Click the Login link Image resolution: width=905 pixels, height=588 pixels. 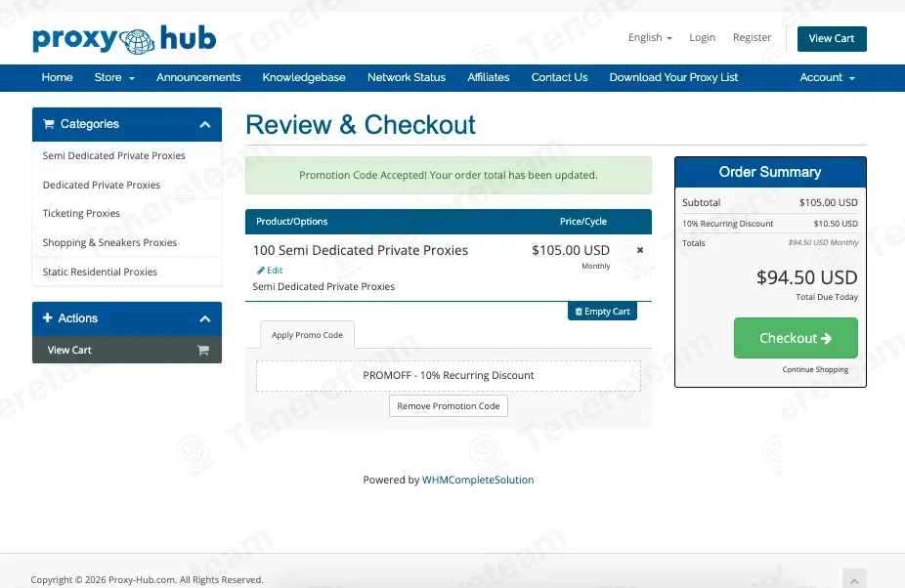(702, 37)
